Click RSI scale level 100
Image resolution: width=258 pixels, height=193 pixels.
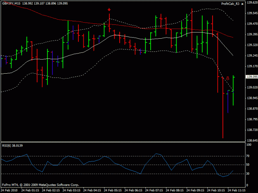pos(249,144)
